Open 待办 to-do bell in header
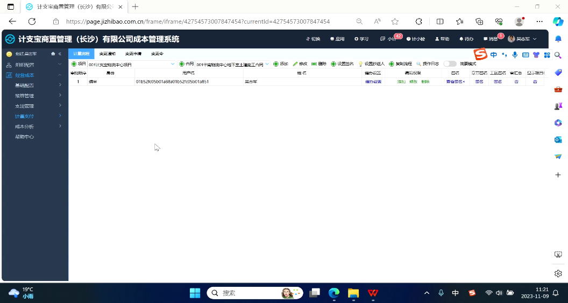568x303 pixels. click(466, 39)
